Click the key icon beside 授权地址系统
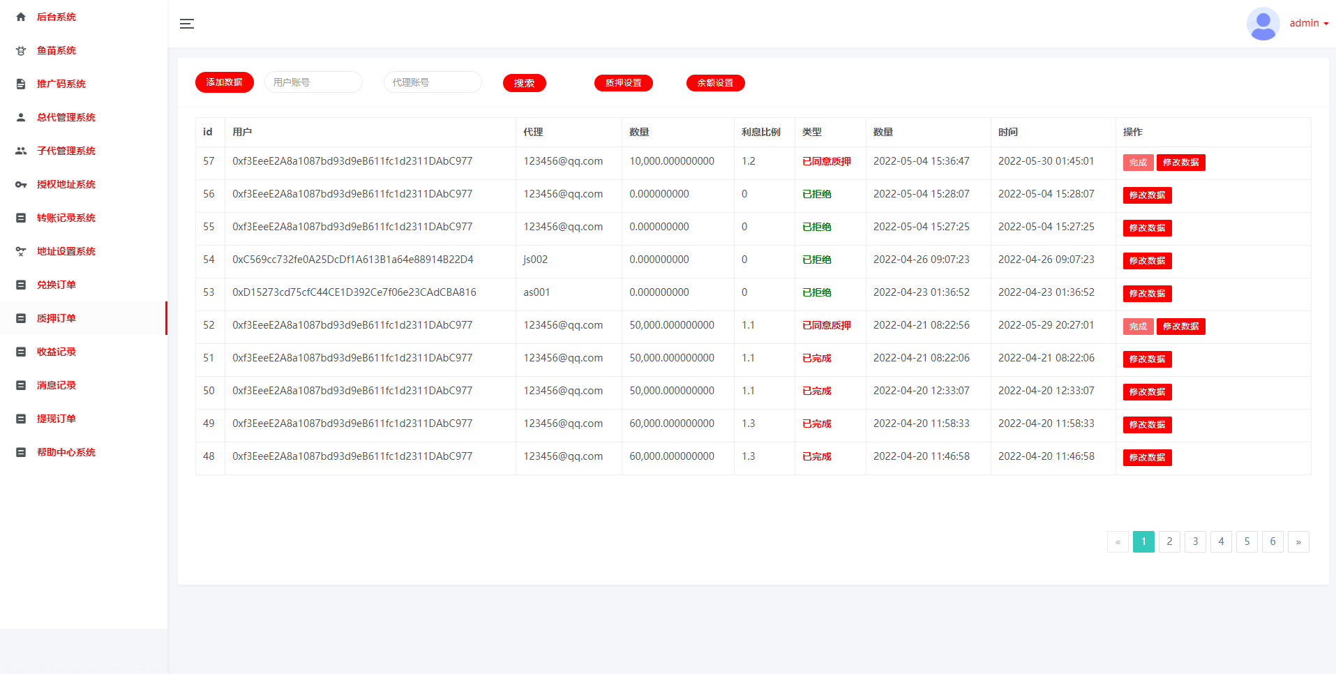The width and height of the screenshot is (1336, 674). coord(21,184)
